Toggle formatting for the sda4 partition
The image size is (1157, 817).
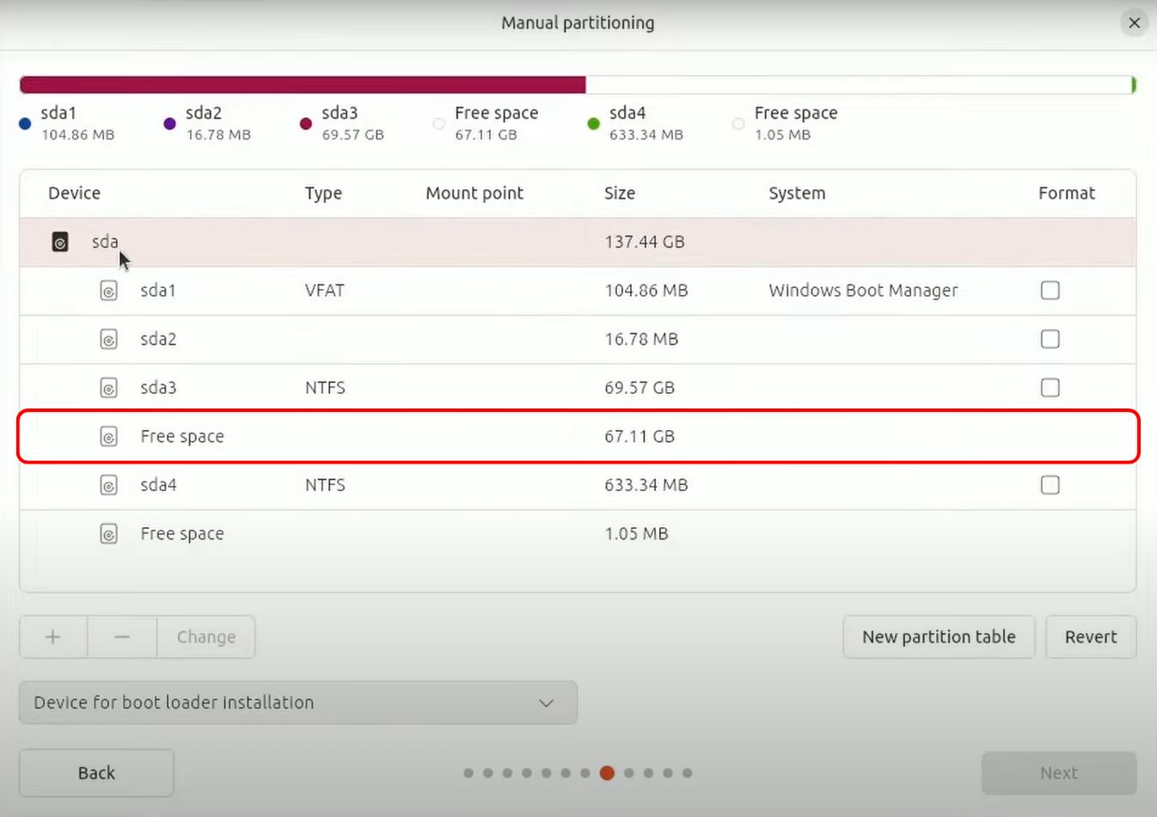coord(1050,485)
